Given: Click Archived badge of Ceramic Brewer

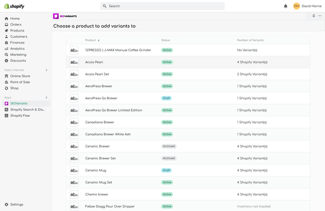Looking at the screenshot, I should point(169,146).
